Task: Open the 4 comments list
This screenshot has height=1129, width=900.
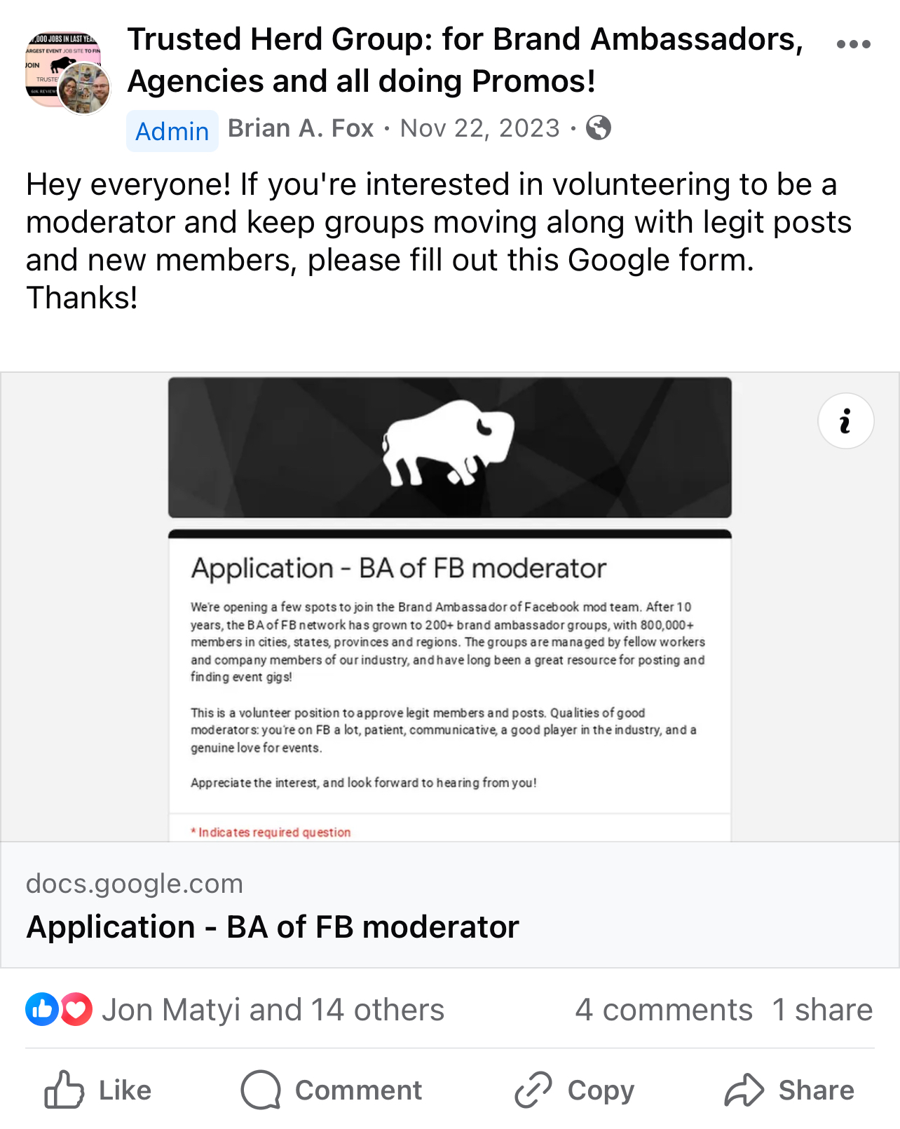Action: click(x=663, y=1010)
